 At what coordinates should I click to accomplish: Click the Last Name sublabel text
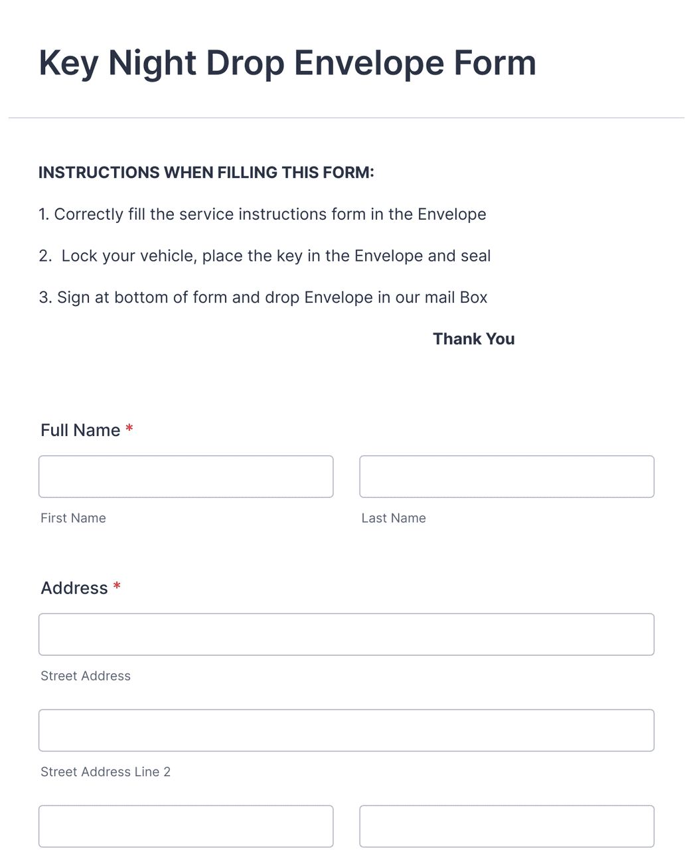(x=394, y=518)
